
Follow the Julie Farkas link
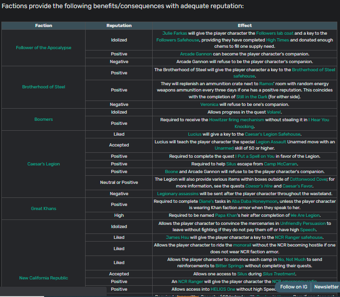point(175,33)
